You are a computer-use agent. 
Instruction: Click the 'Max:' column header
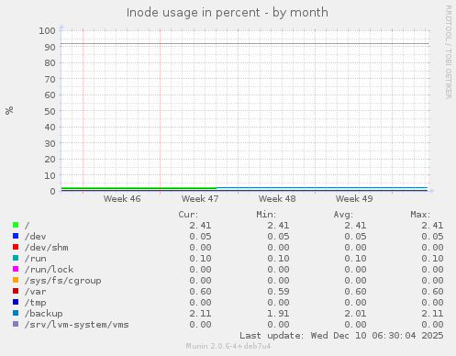420,215
